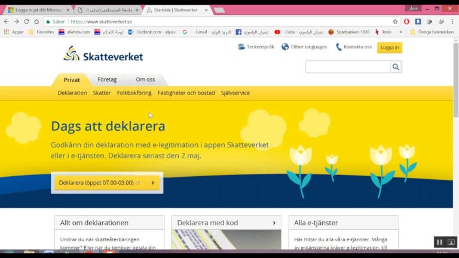Click the Deklarera med kod thumbnail image
Viewport: 459px width, 258px height.
227,239
